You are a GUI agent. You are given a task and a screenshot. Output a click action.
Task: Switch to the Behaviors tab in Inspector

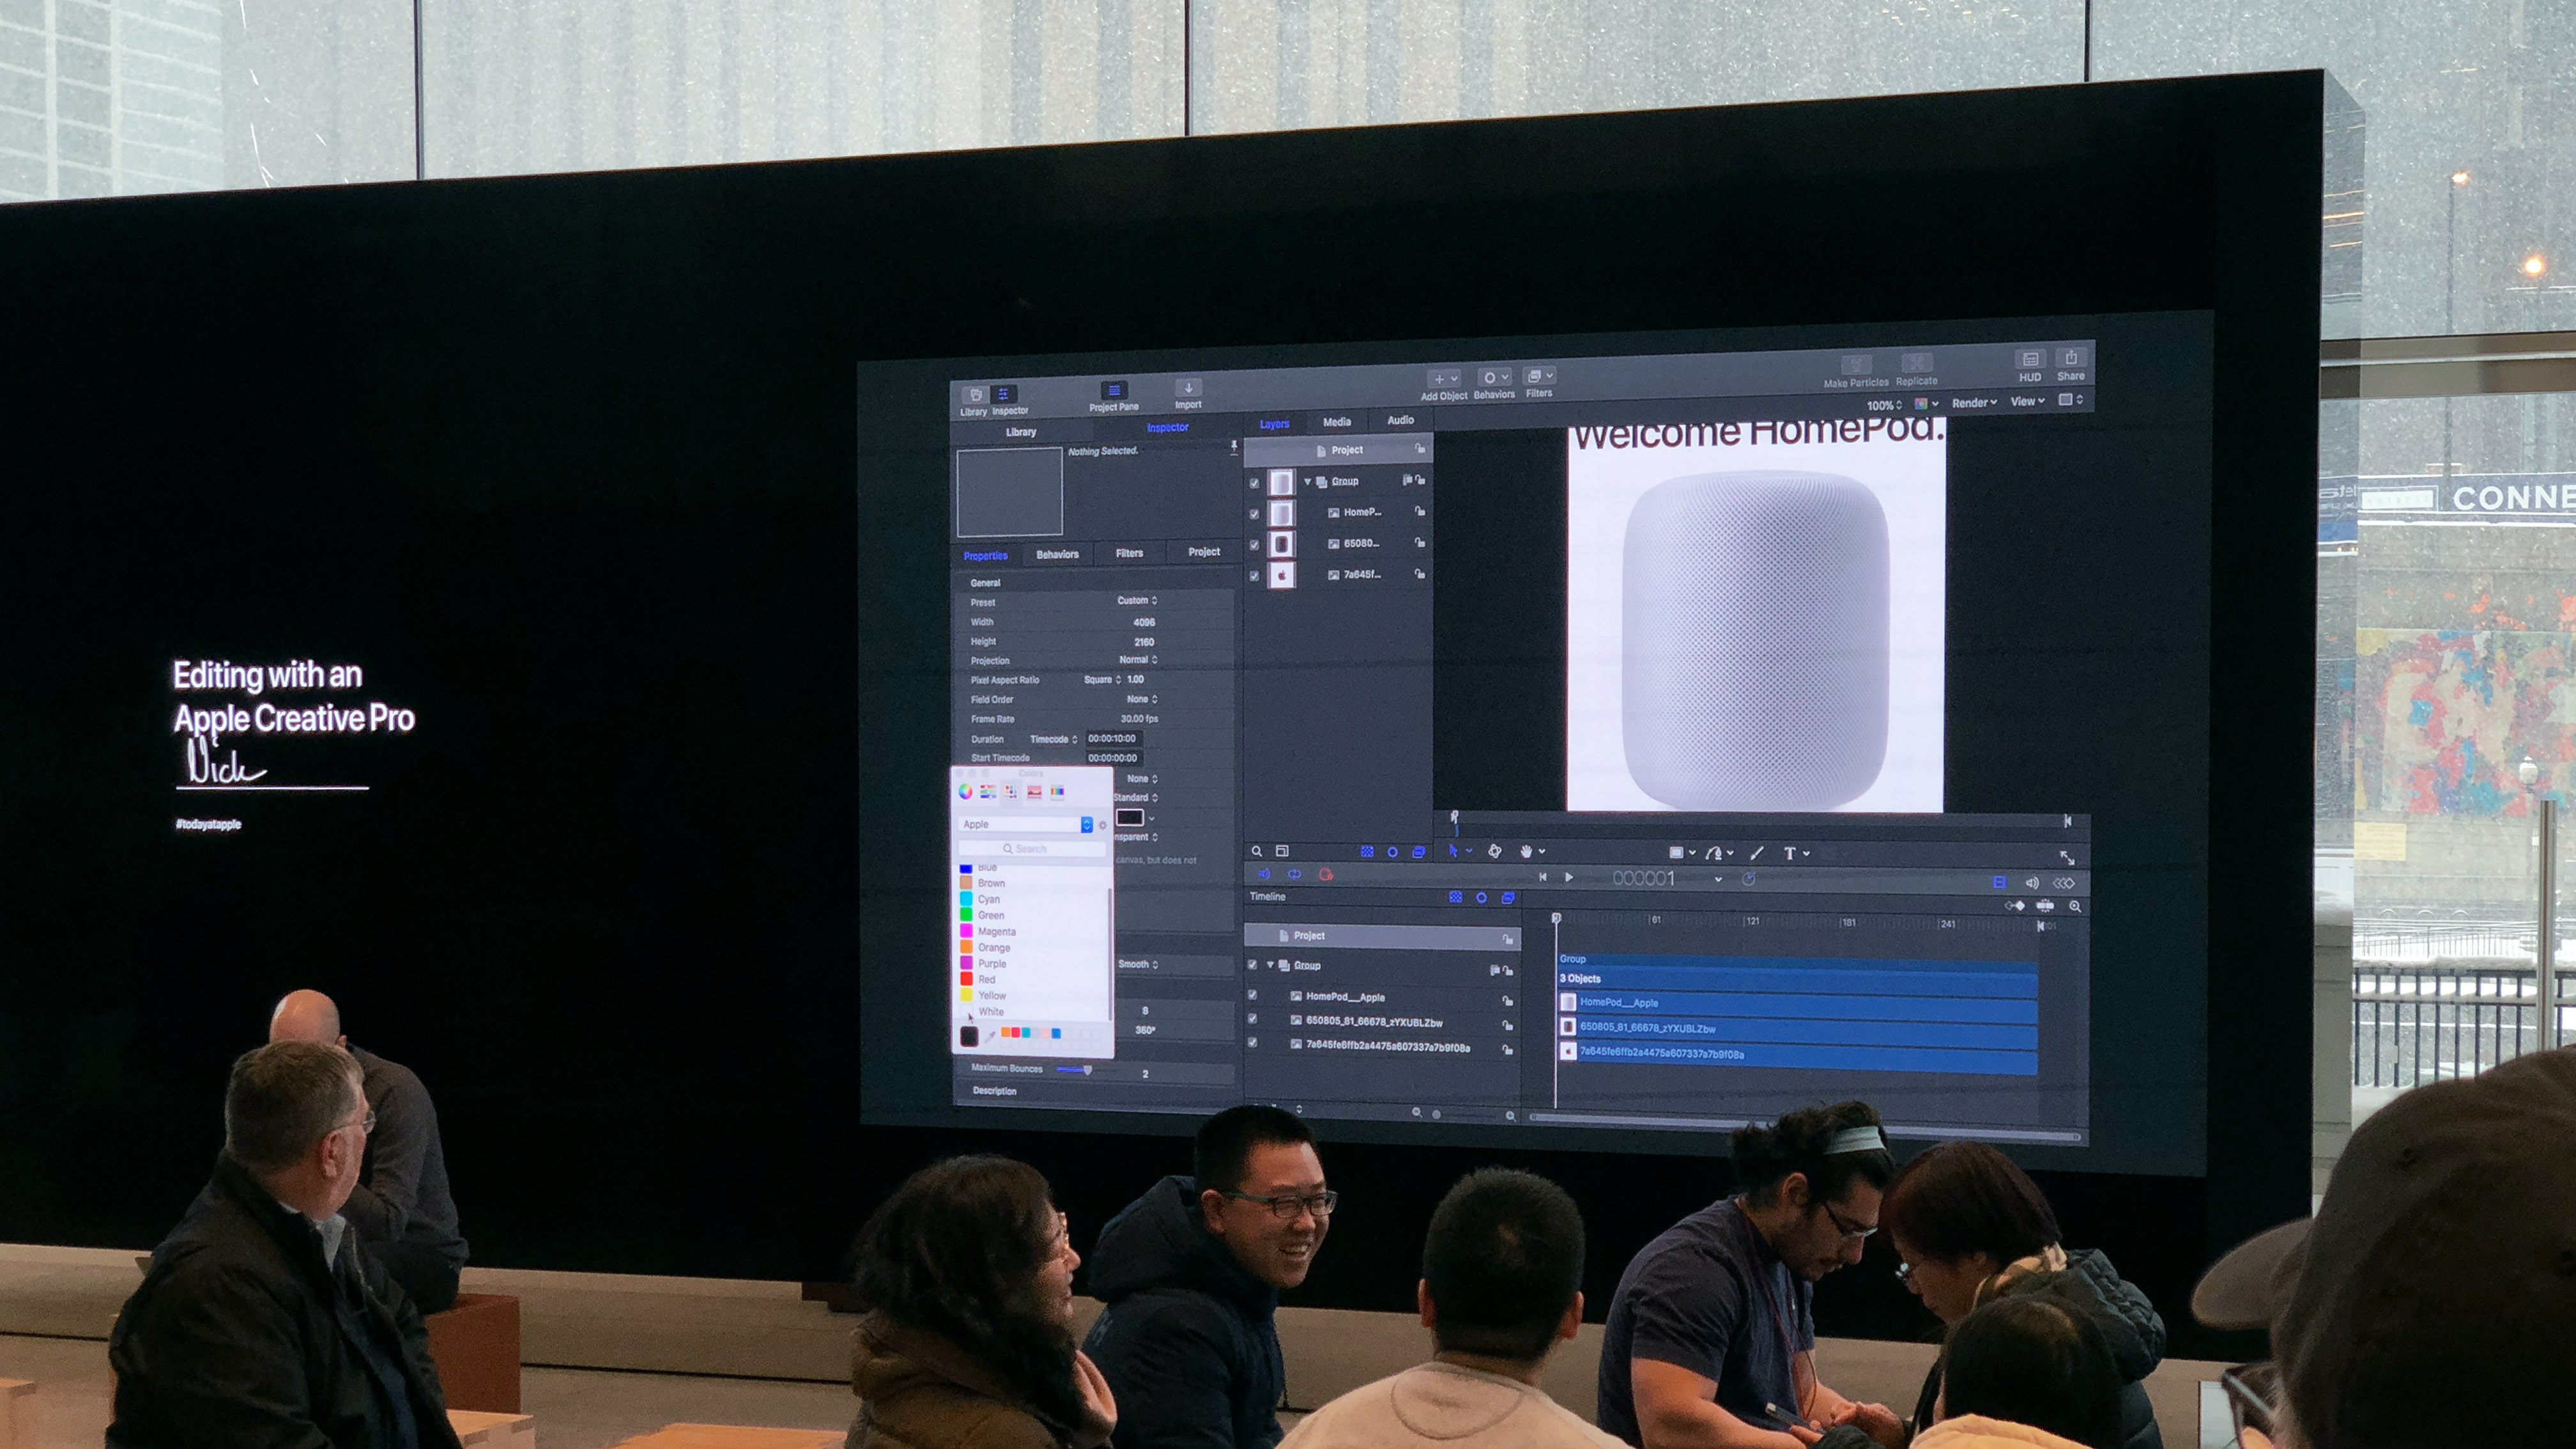(x=1057, y=554)
